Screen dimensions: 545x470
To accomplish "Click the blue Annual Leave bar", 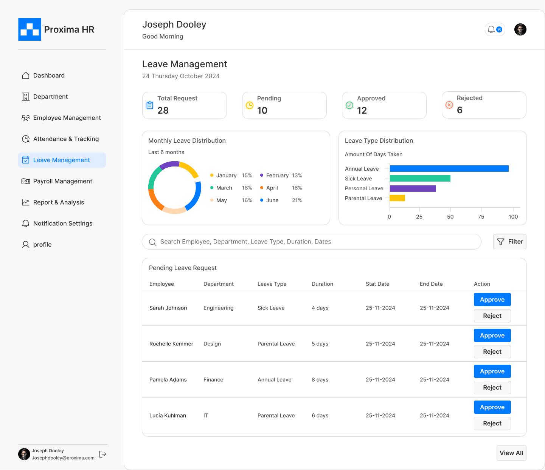I will point(449,169).
